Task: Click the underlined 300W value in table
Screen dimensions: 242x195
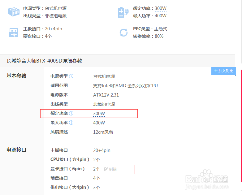Action: [99, 114]
